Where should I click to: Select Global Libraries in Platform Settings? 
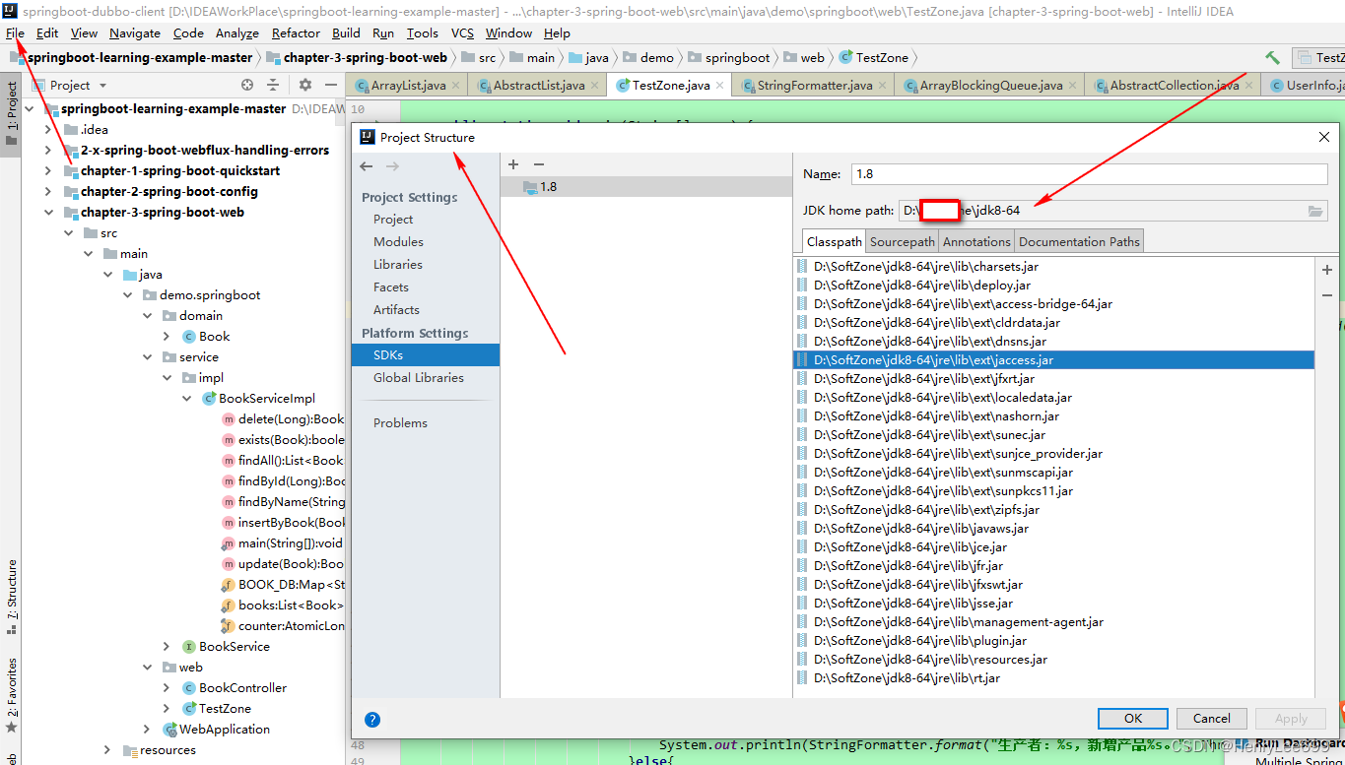(x=419, y=378)
